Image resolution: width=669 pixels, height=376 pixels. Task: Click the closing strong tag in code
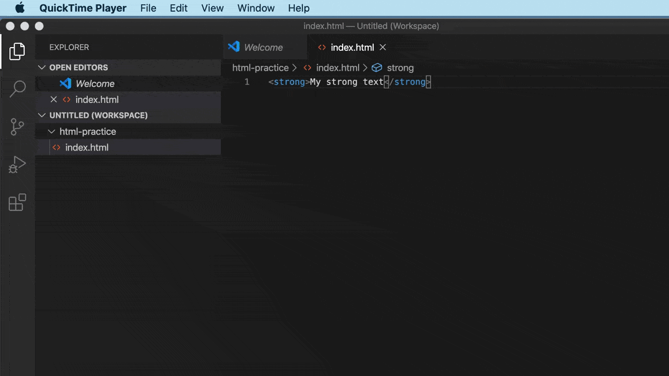tap(407, 82)
